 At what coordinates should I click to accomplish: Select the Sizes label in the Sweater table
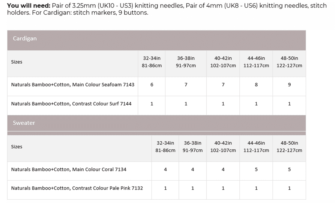pyautogui.click(x=17, y=146)
